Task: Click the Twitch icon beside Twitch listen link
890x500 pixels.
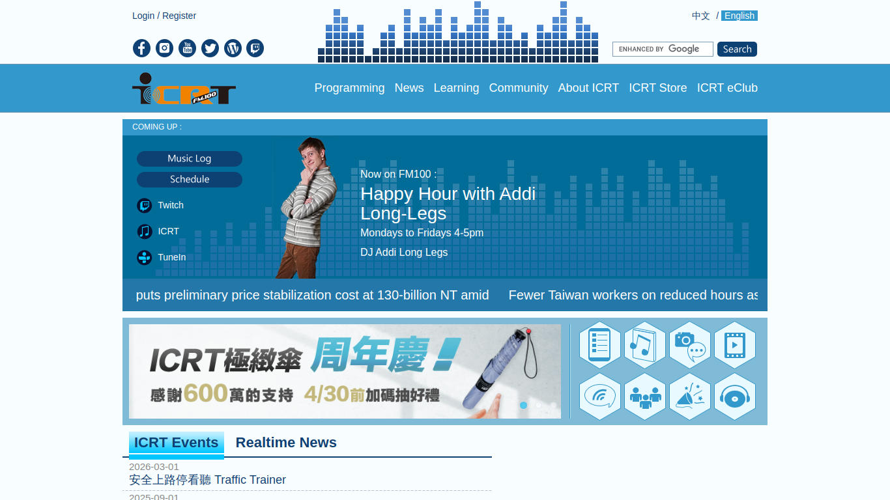Action: (145, 206)
